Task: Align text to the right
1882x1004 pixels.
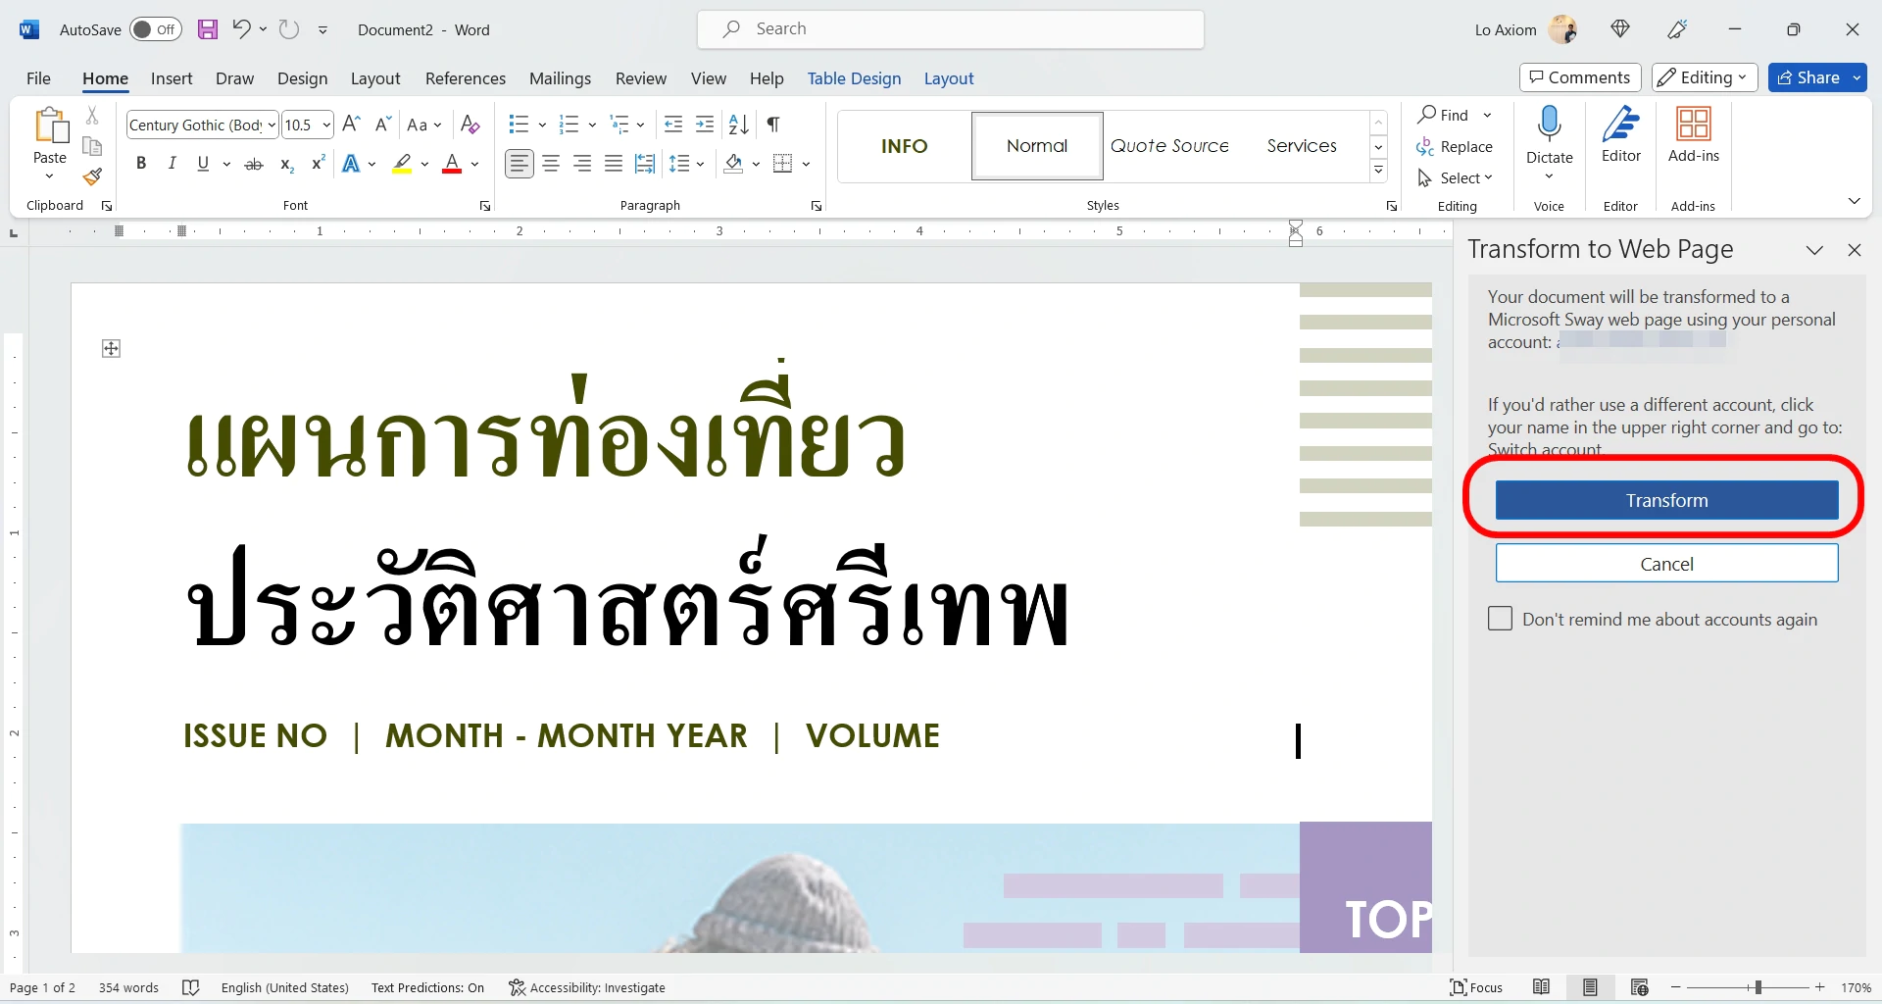Action: coord(582,164)
